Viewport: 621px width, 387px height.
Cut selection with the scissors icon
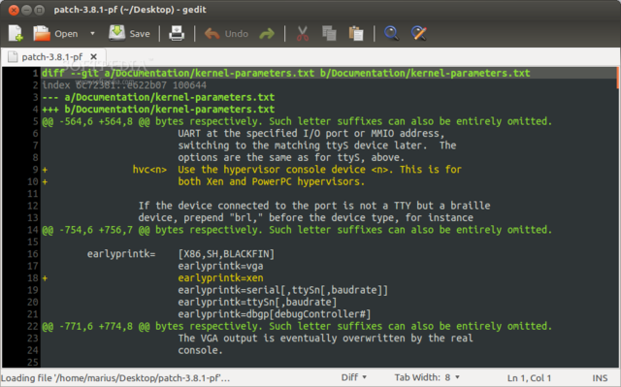(302, 34)
